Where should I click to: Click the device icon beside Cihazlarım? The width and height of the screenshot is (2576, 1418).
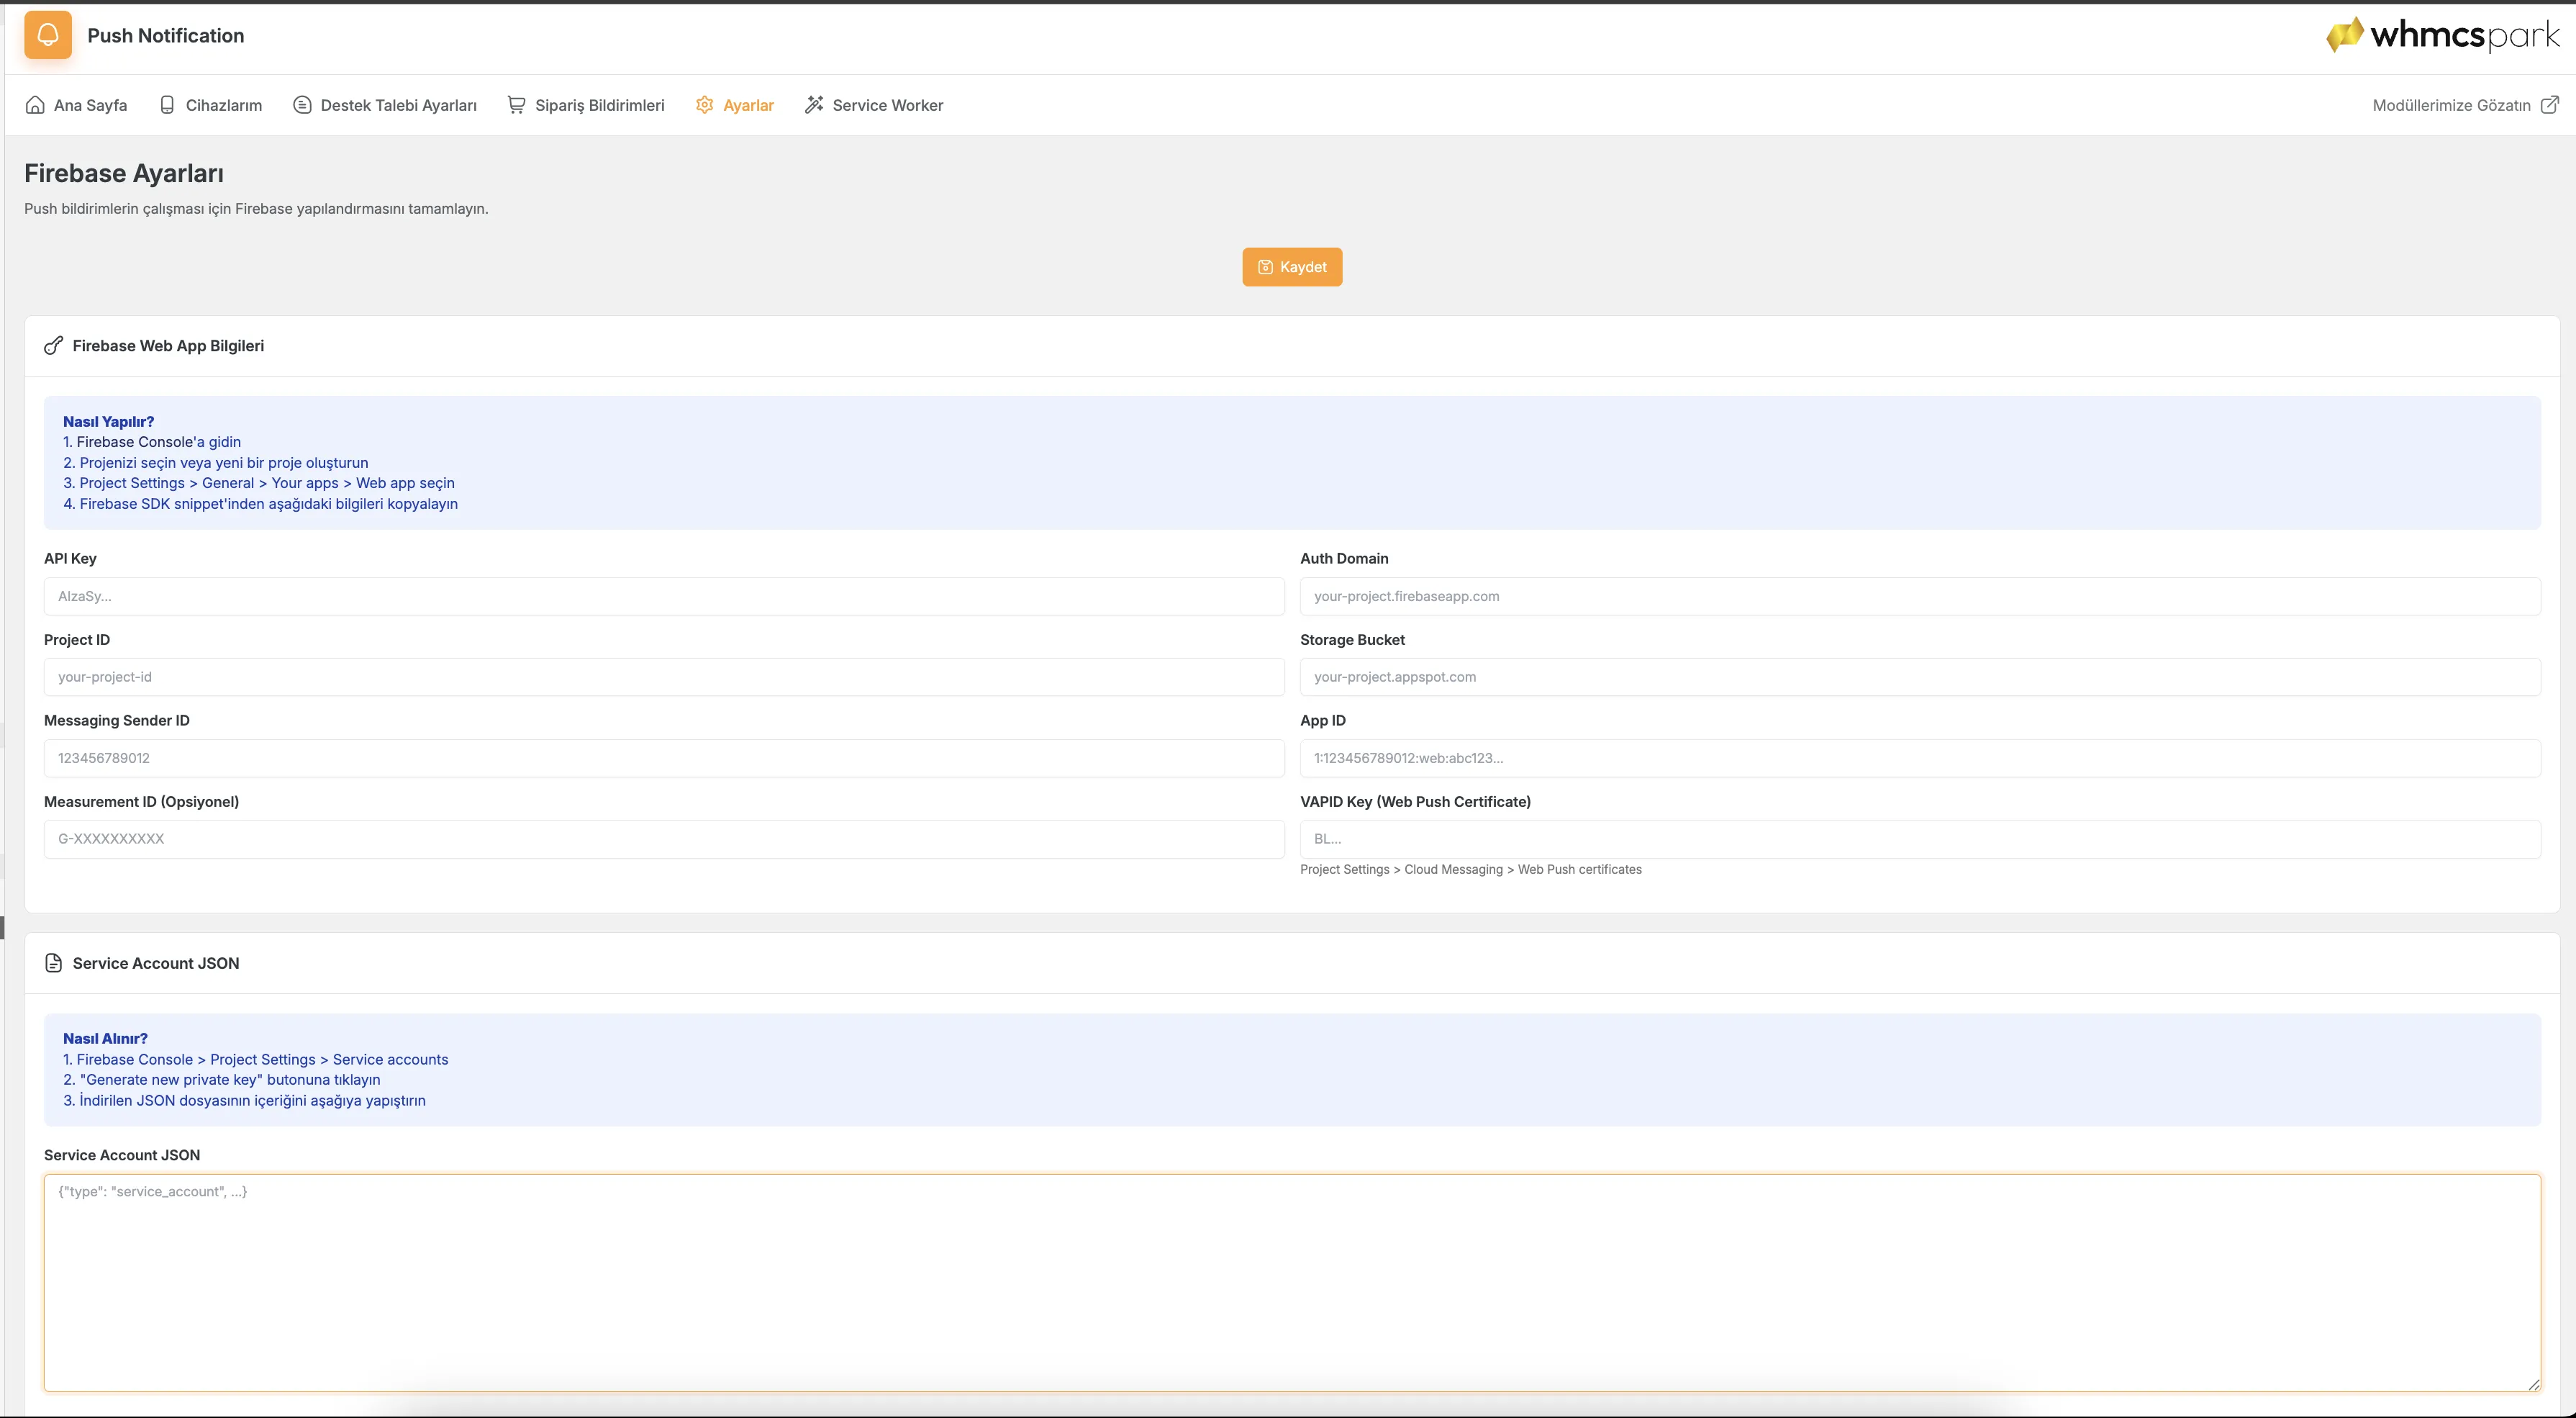[x=167, y=105]
